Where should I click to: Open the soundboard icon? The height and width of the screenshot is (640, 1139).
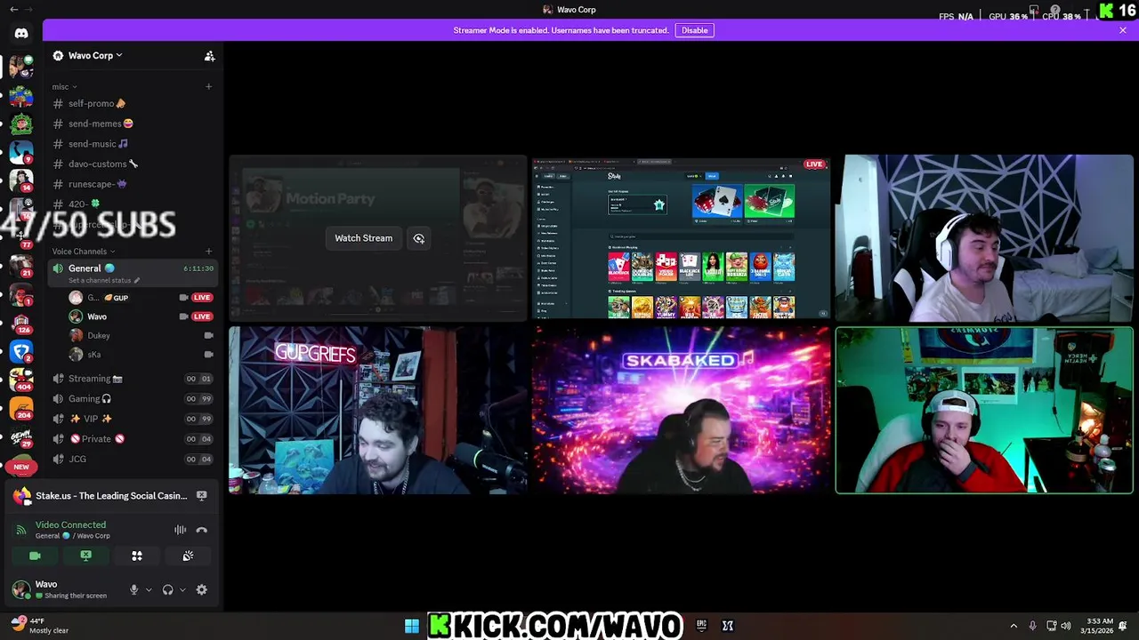coord(188,556)
